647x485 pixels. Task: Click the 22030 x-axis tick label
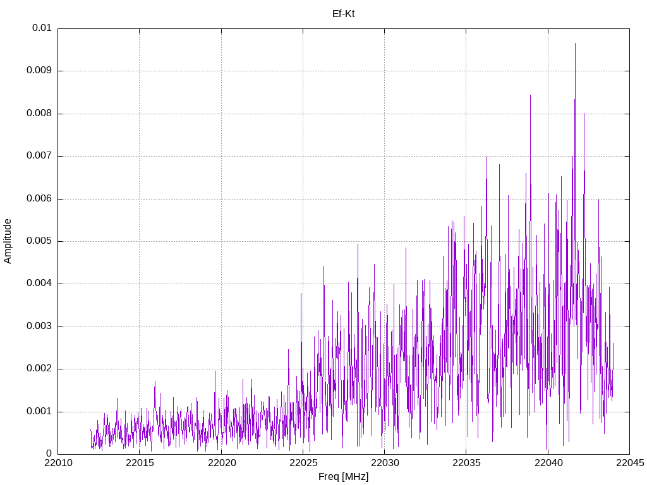pos(384,464)
